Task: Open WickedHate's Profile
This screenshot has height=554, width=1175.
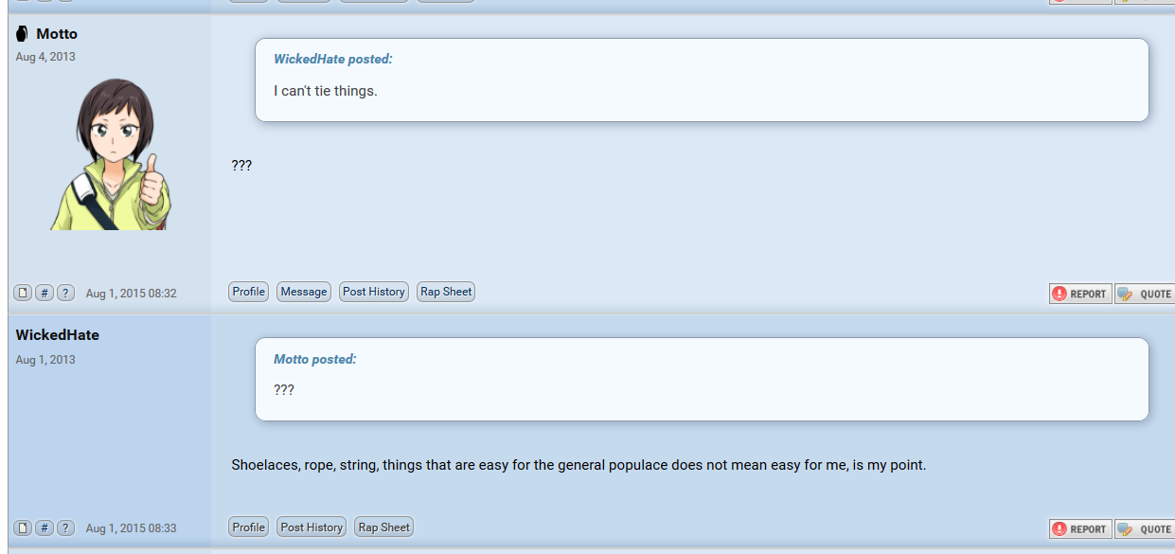Action: [x=249, y=527]
